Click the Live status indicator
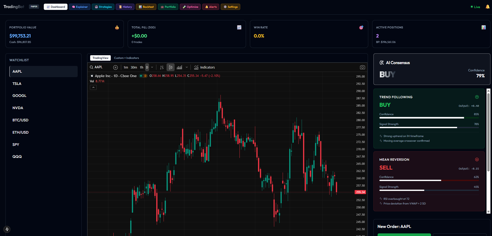The width and height of the screenshot is (492, 236). click(475, 7)
